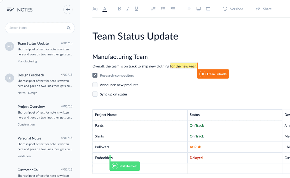290x178 pixels.
Task: Click the MI avatar in the notes list
Action: tap(10, 46)
